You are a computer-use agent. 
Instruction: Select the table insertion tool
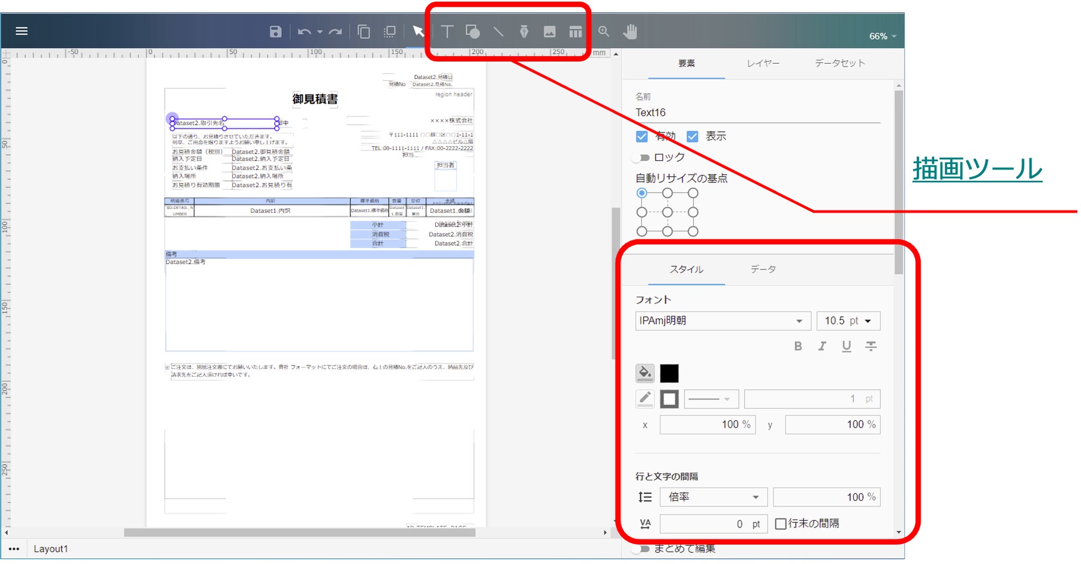pyautogui.click(x=575, y=32)
